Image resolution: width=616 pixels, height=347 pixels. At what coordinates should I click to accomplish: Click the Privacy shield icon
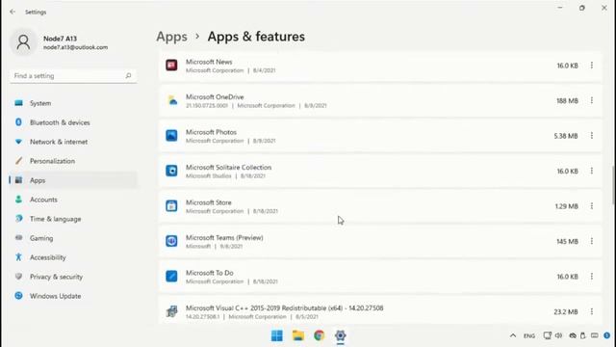click(18, 277)
